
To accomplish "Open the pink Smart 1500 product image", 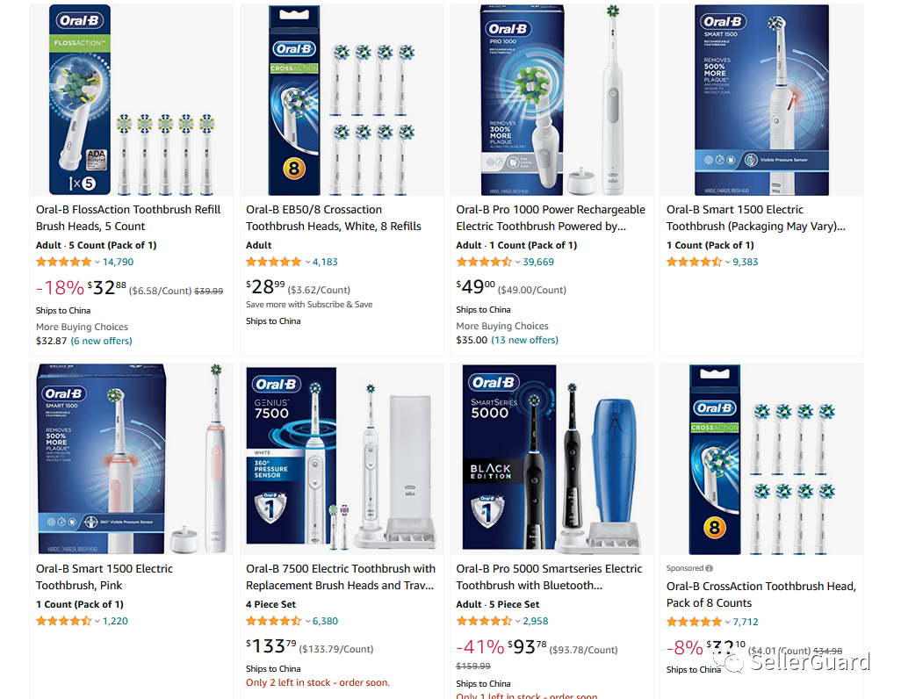I will [x=132, y=458].
